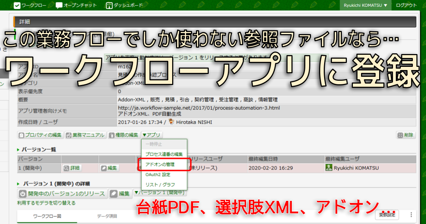Click the open chat speech-bubble icon
Screen dimensions: 426x224
pyautogui.click(x=59, y=5)
